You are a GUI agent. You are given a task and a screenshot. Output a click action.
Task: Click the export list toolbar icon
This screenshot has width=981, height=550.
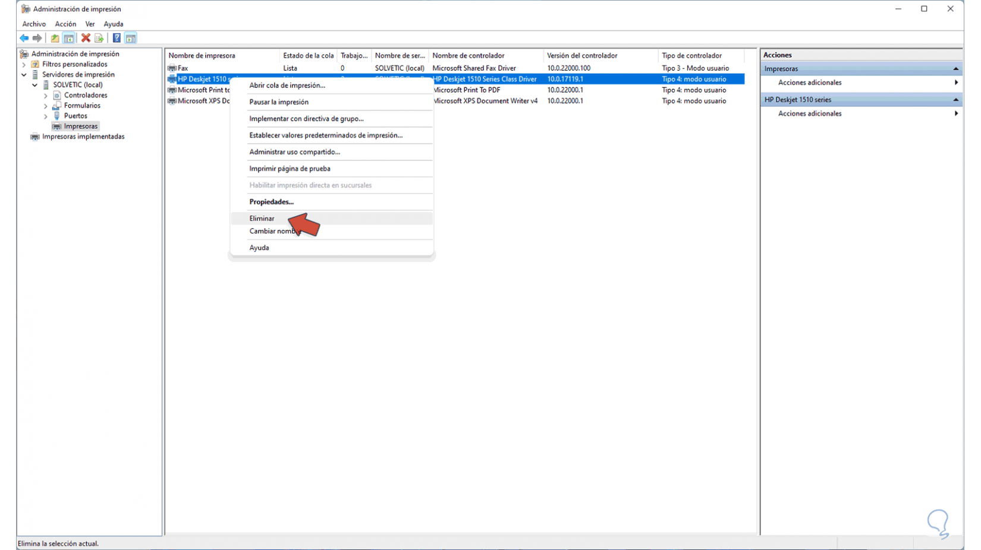click(x=99, y=38)
